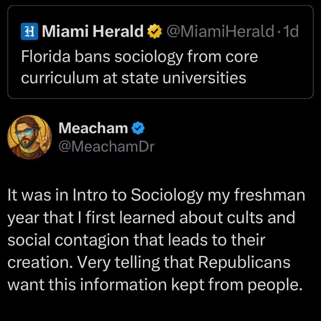The height and width of the screenshot is (321, 321).
Task: Click "sociology" in the Miami Herald headline
Action: click(x=149, y=57)
